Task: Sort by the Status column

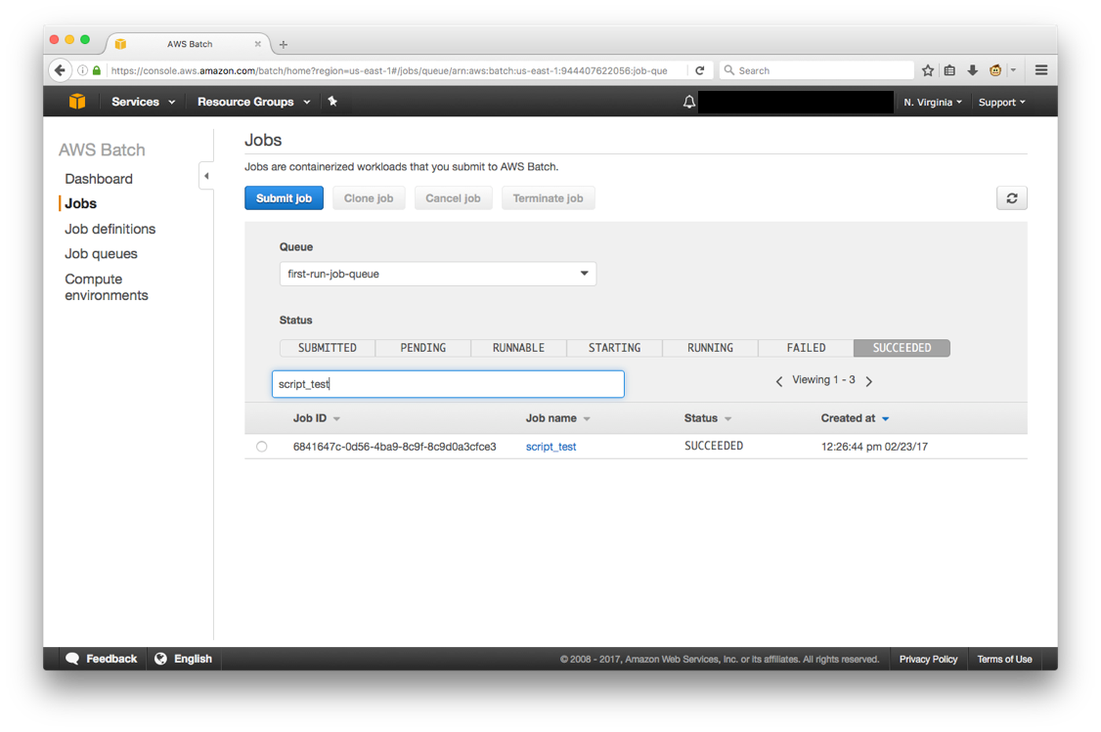Action: point(708,418)
